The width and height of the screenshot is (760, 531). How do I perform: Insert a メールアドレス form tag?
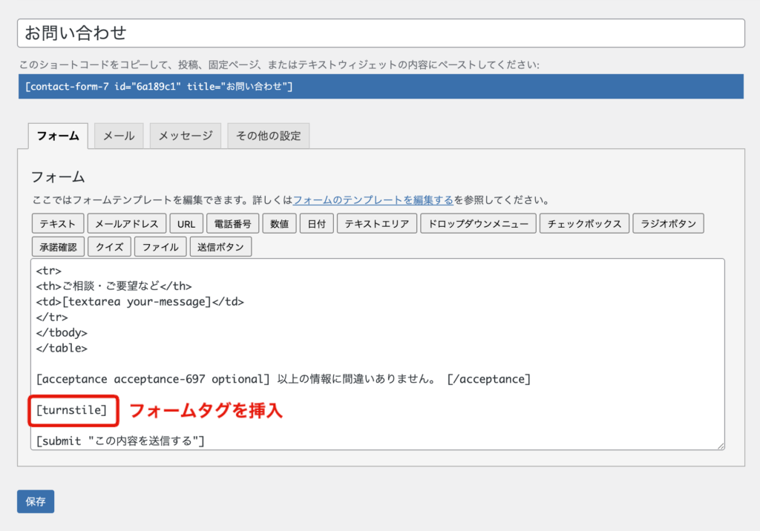click(127, 224)
